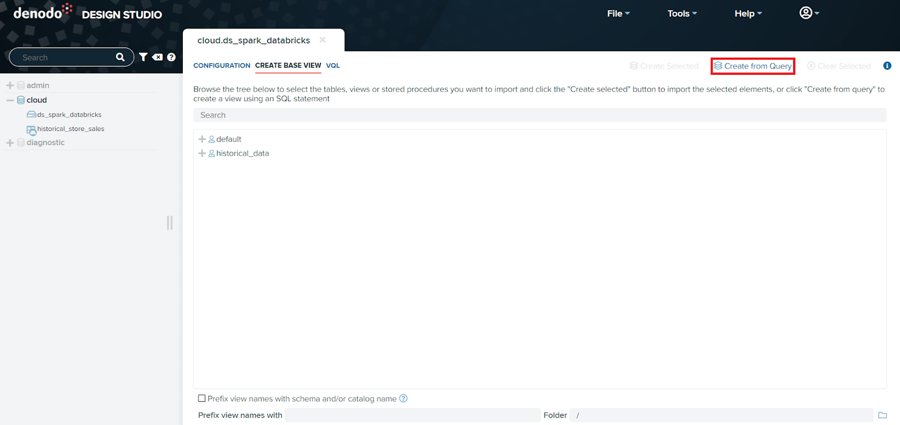The width and height of the screenshot is (900, 425).
Task: Open sidebar search help question icon
Action: pyautogui.click(x=172, y=57)
